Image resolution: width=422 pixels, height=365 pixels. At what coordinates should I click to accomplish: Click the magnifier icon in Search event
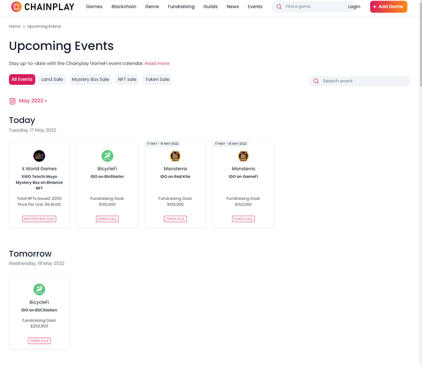tap(316, 81)
